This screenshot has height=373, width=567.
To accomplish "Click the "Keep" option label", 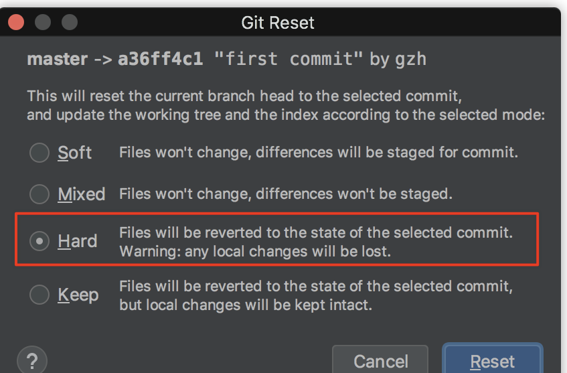I will (x=78, y=295).
